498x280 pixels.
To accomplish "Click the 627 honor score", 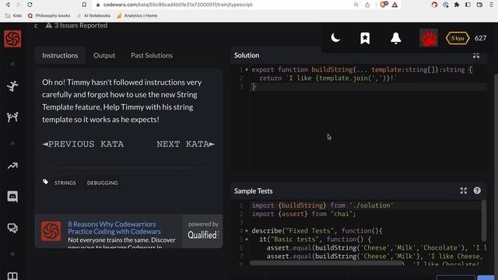I will [x=480, y=38].
